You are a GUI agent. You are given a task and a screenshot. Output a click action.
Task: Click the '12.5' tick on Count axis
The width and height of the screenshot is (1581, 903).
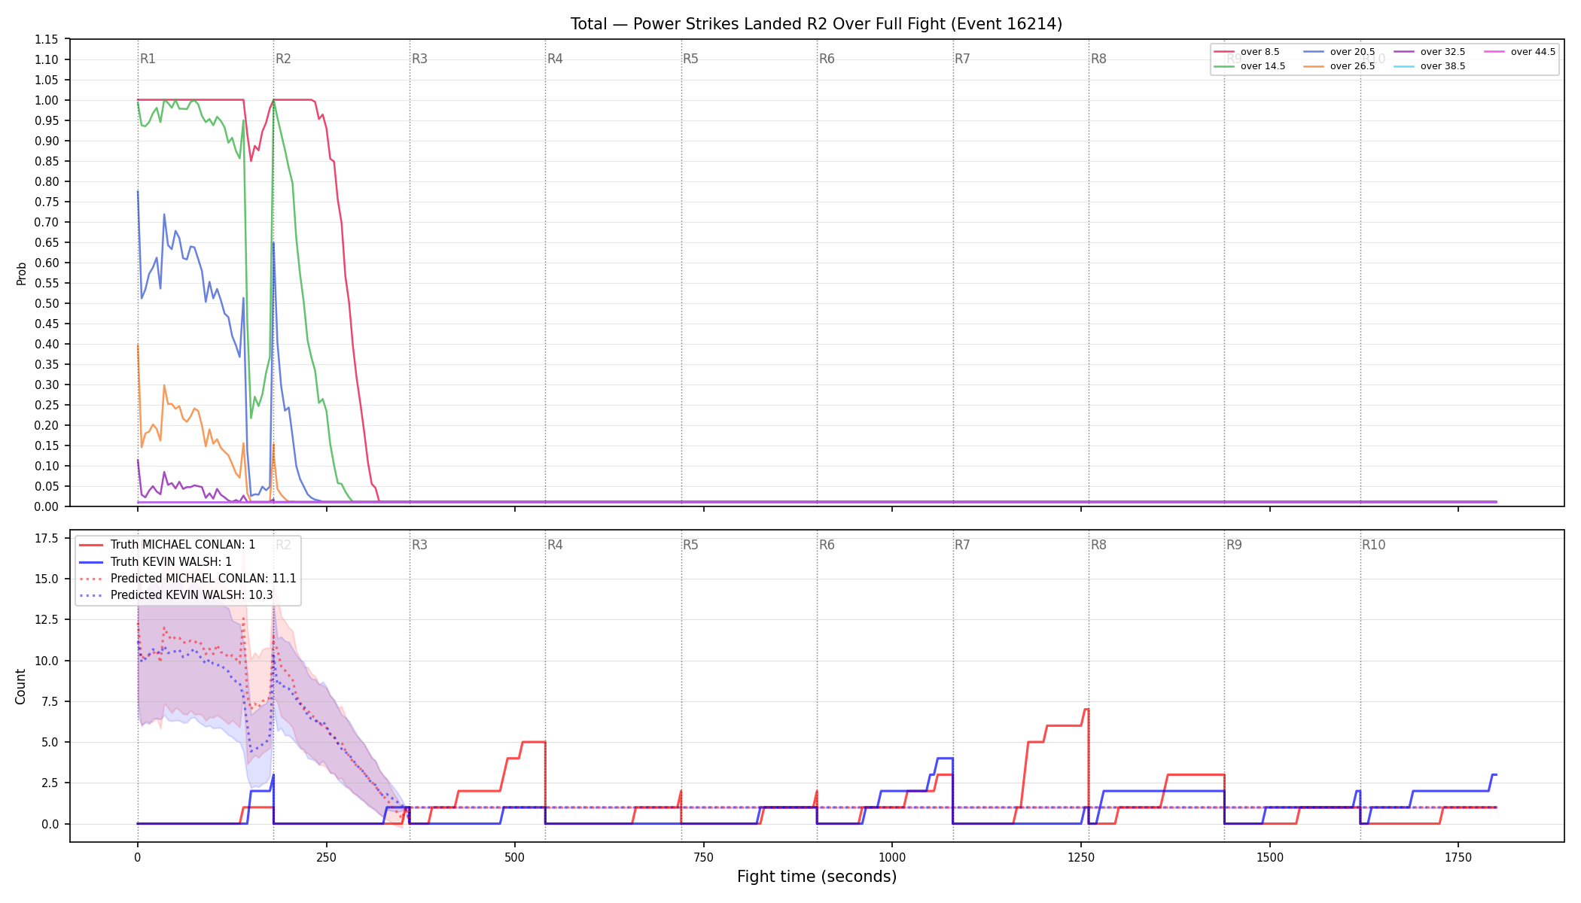pos(47,619)
